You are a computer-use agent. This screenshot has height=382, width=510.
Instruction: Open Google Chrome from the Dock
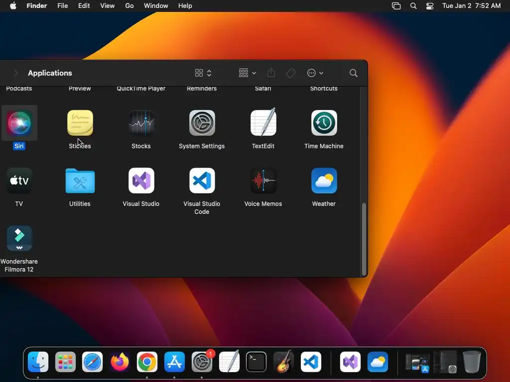pos(147,362)
